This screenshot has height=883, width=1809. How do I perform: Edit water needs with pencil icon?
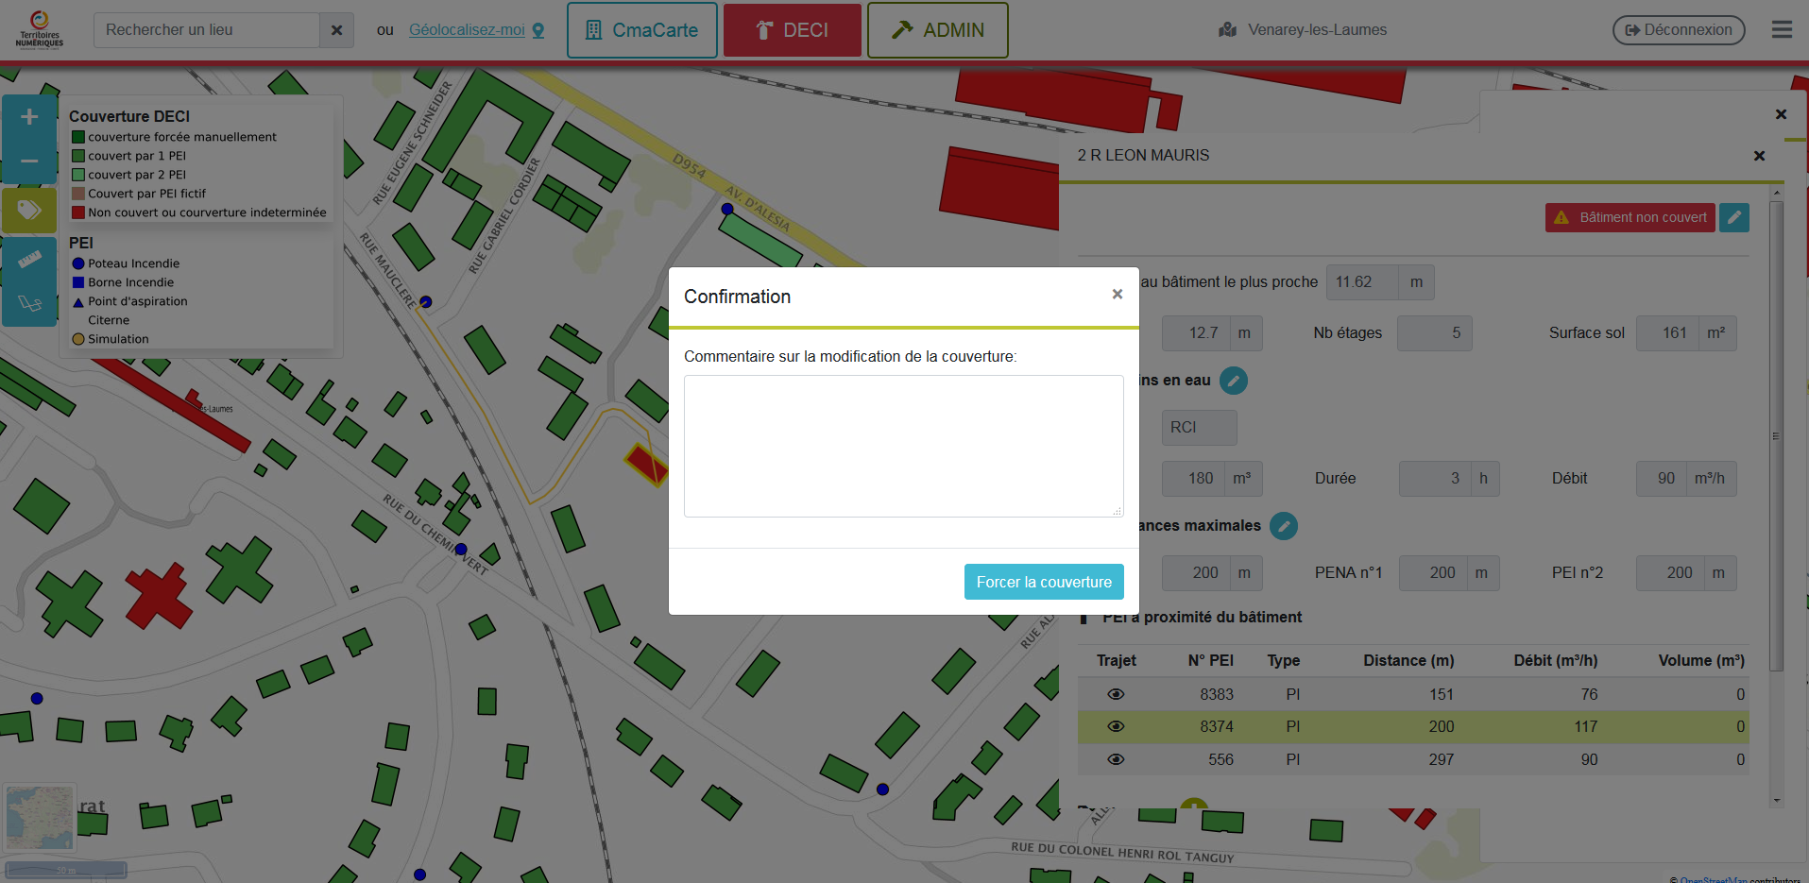click(x=1233, y=381)
